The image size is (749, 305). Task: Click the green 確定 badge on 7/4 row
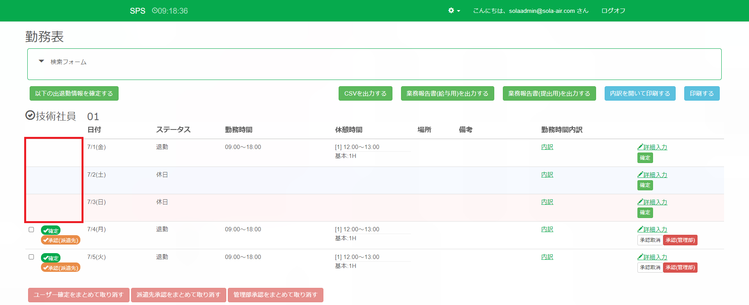(51, 231)
